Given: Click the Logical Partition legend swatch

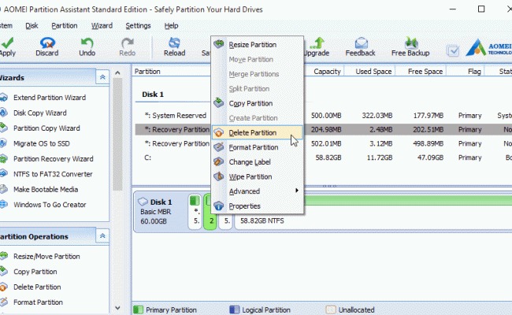Looking at the screenshot, I should click(x=235, y=309).
